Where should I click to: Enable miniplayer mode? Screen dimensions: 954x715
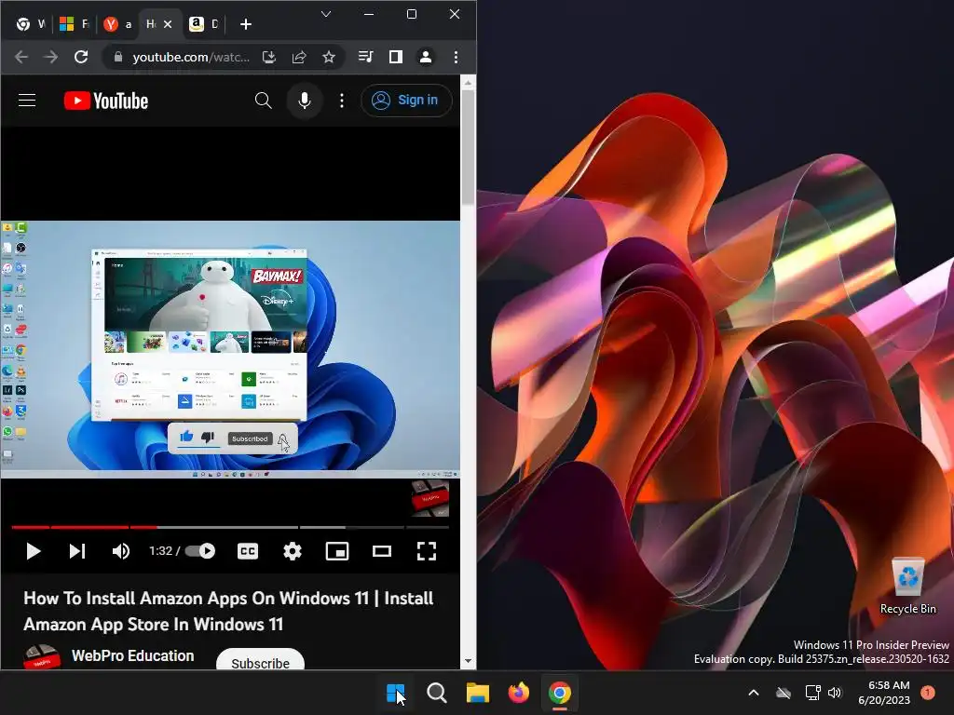point(337,551)
